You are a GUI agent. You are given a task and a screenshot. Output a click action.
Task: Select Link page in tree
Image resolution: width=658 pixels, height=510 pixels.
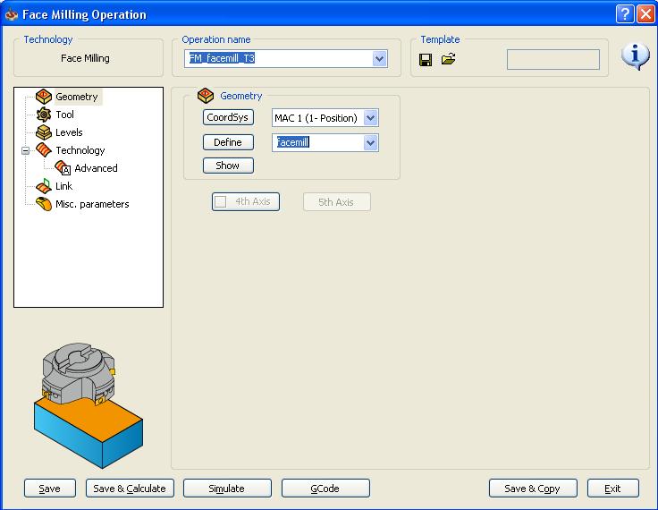click(x=63, y=186)
